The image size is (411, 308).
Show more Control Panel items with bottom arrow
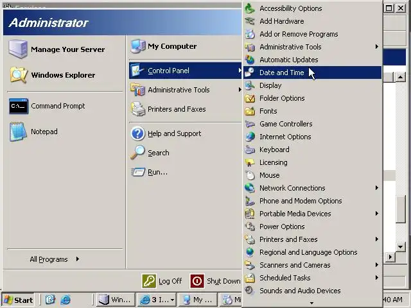pyautogui.click(x=311, y=304)
